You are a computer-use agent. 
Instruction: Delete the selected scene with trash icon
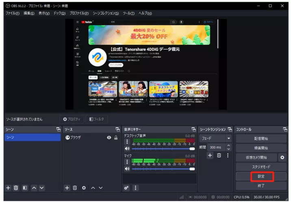click(16, 188)
